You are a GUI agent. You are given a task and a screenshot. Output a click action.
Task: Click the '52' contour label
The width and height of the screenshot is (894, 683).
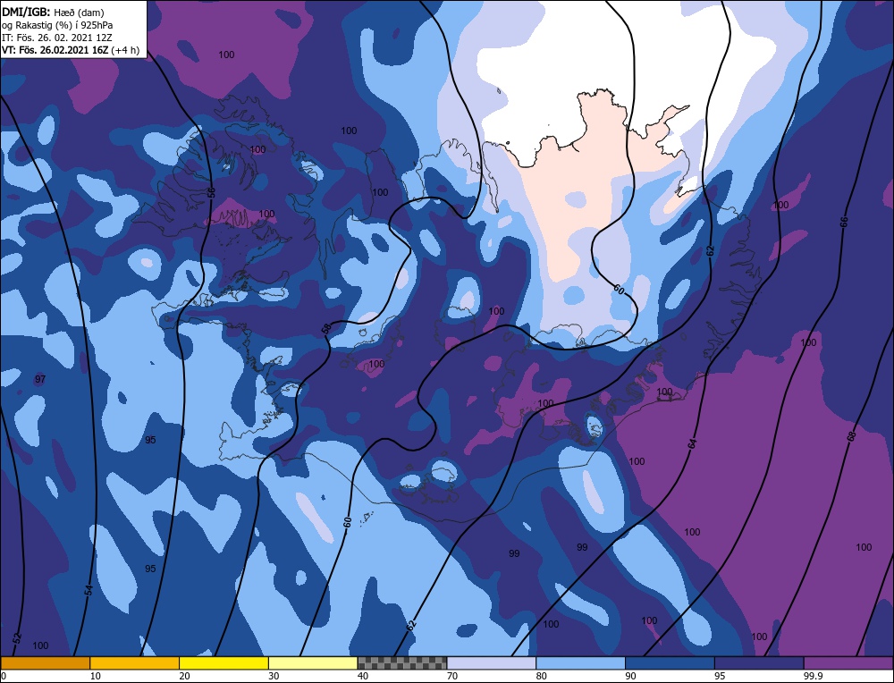(16, 637)
